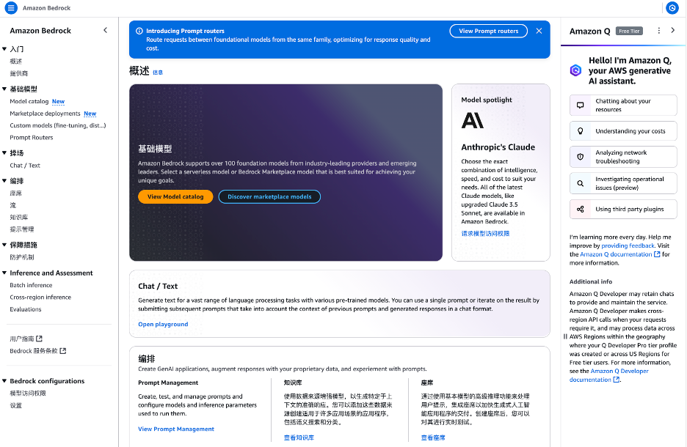This screenshot has height=447, width=687.
Task: Click the Anthropic logo in Model spotlight
Action: click(x=473, y=120)
